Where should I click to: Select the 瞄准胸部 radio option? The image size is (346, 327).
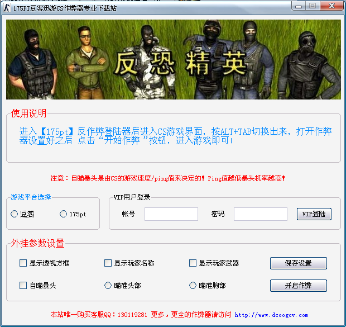point(193,286)
